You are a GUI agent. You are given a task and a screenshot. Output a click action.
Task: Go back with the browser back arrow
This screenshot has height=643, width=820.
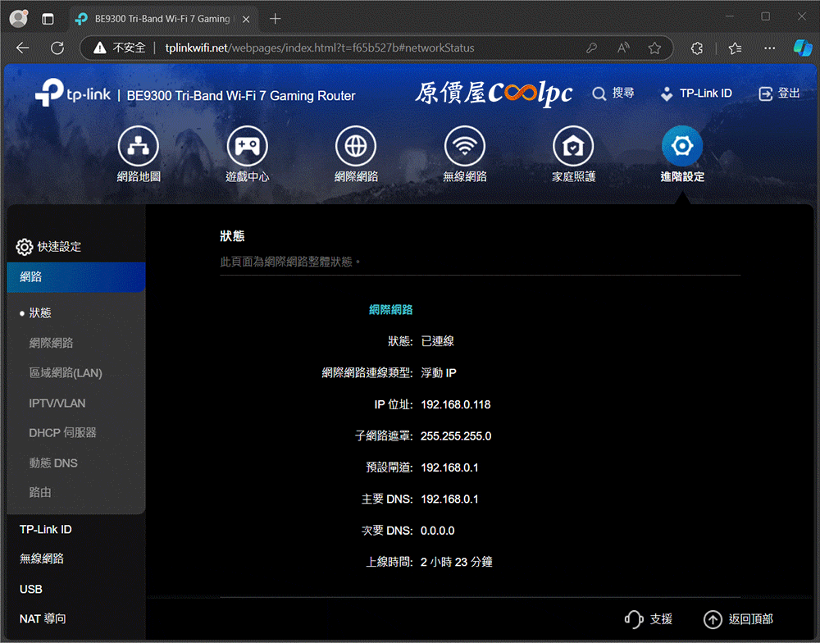[22, 48]
